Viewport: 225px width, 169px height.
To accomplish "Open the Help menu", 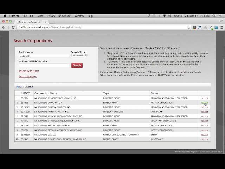I will (x=90, y=16).
